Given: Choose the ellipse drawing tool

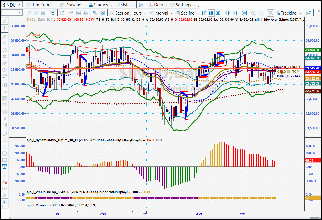Looking at the screenshot, I should tap(5, 153).
